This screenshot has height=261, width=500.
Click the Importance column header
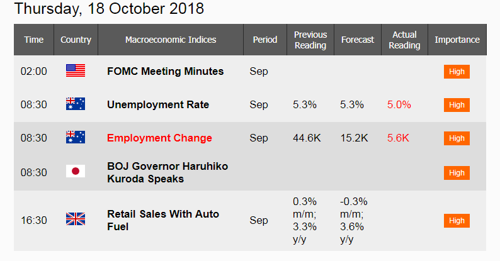457,40
